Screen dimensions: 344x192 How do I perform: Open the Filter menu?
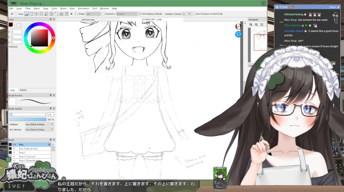28,9
